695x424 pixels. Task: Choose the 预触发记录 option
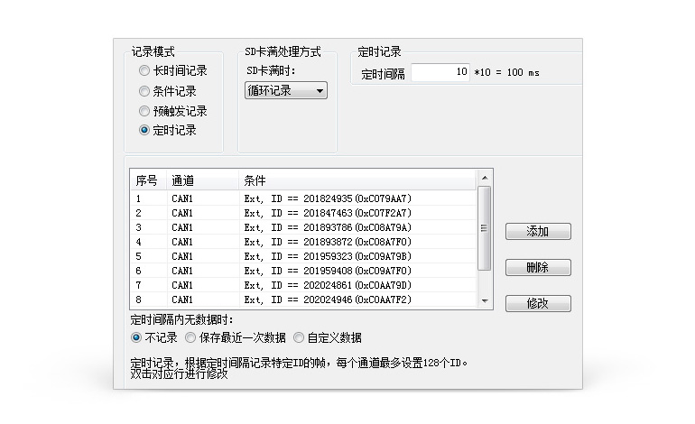click(144, 111)
